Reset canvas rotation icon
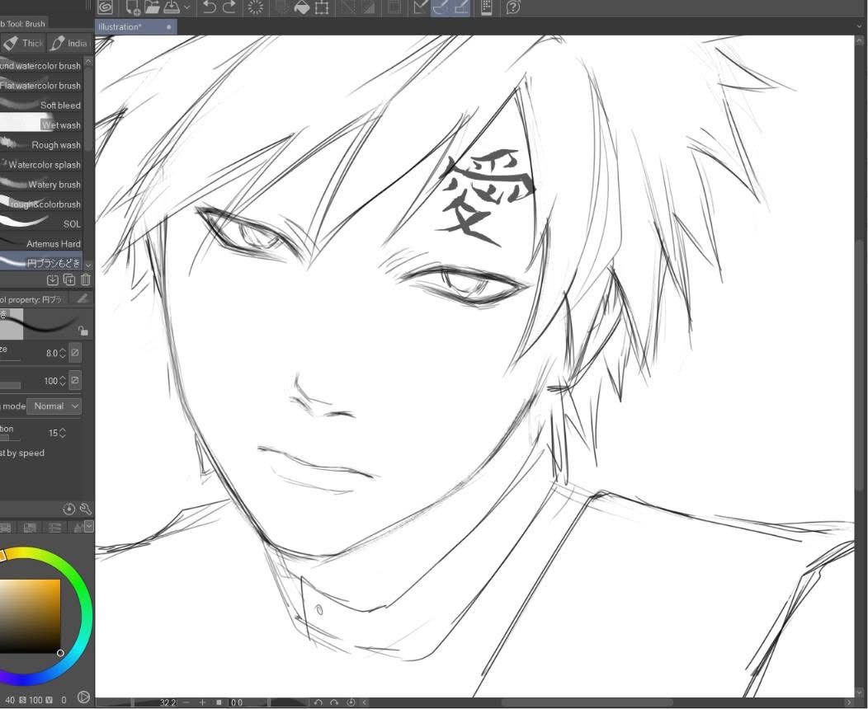The image size is (868, 709). (x=351, y=702)
